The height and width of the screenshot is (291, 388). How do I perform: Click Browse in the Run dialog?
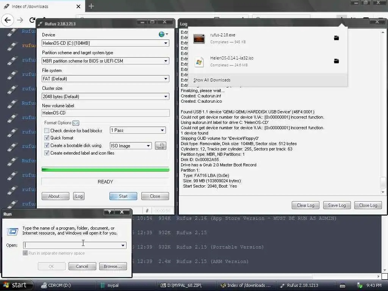(x=113, y=266)
